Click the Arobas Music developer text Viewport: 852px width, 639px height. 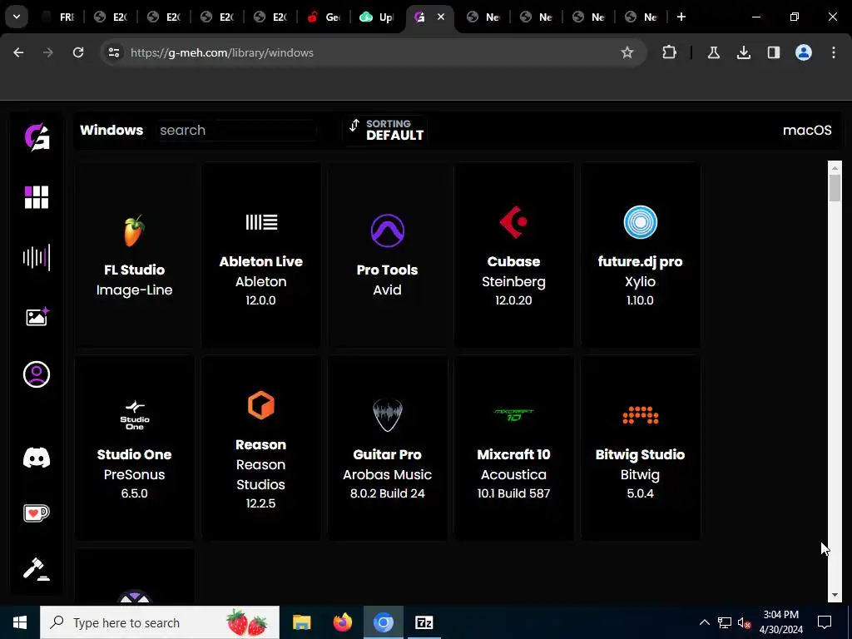tap(388, 474)
